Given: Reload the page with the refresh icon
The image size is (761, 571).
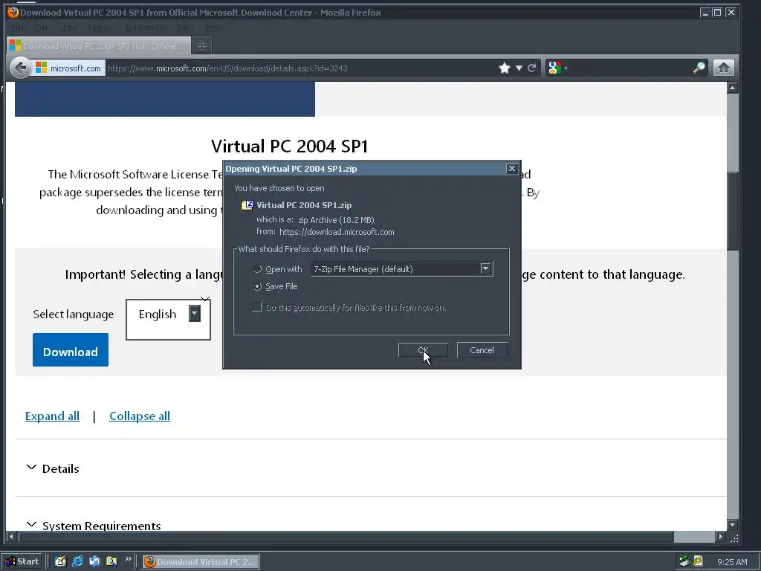Looking at the screenshot, I should 532,68.
